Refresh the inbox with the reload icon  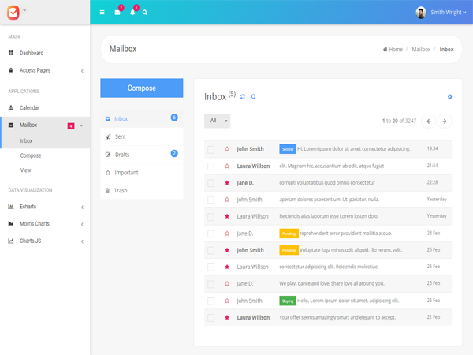243,97
